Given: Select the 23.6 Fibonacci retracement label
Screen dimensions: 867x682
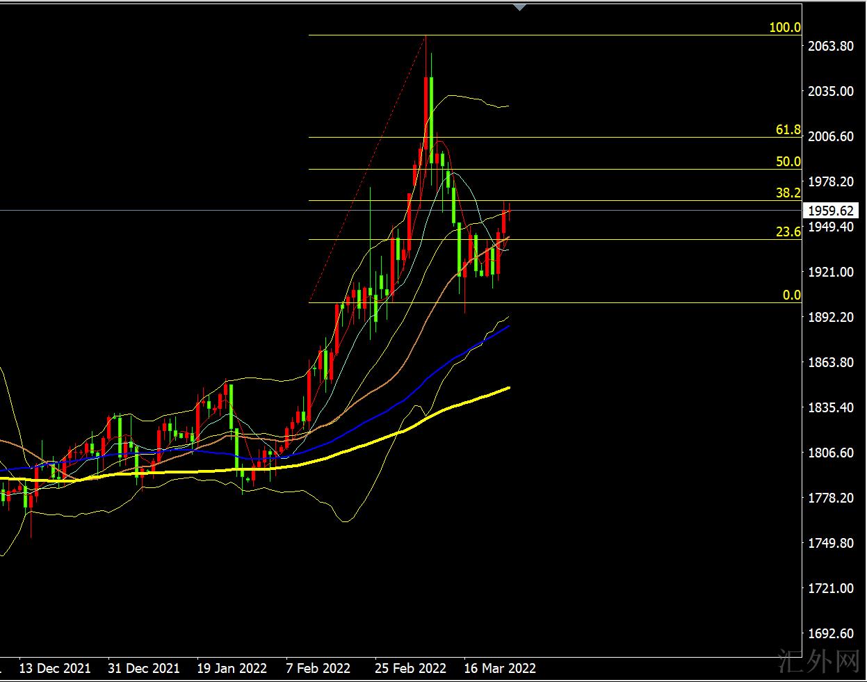Looking at the screenshot, I should (788, 232).
